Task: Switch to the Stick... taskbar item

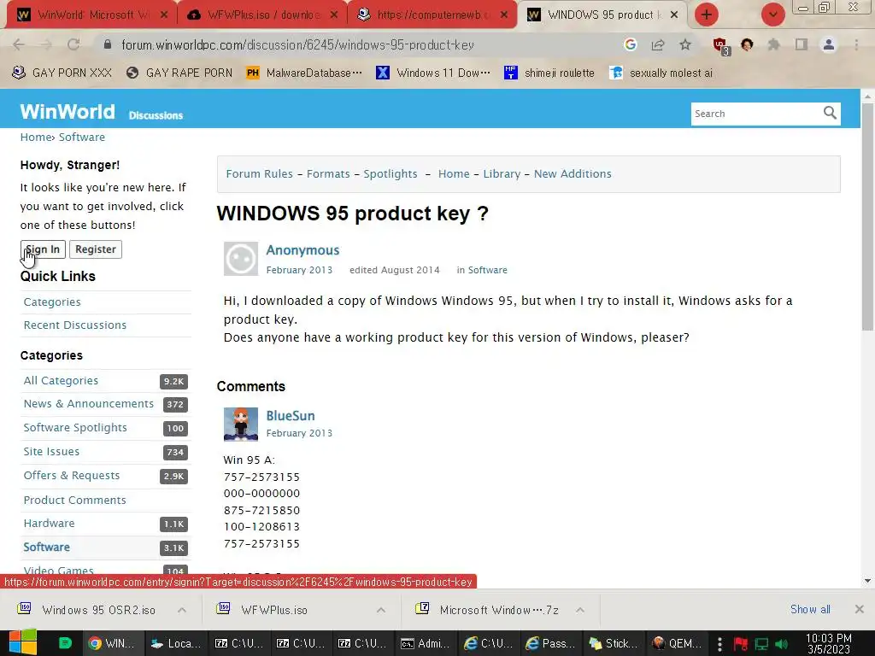Action: (x=613, y=643)
